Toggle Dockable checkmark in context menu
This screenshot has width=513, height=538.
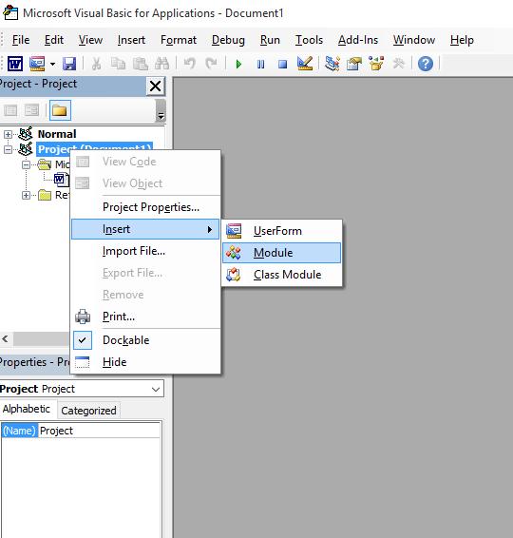145,340
